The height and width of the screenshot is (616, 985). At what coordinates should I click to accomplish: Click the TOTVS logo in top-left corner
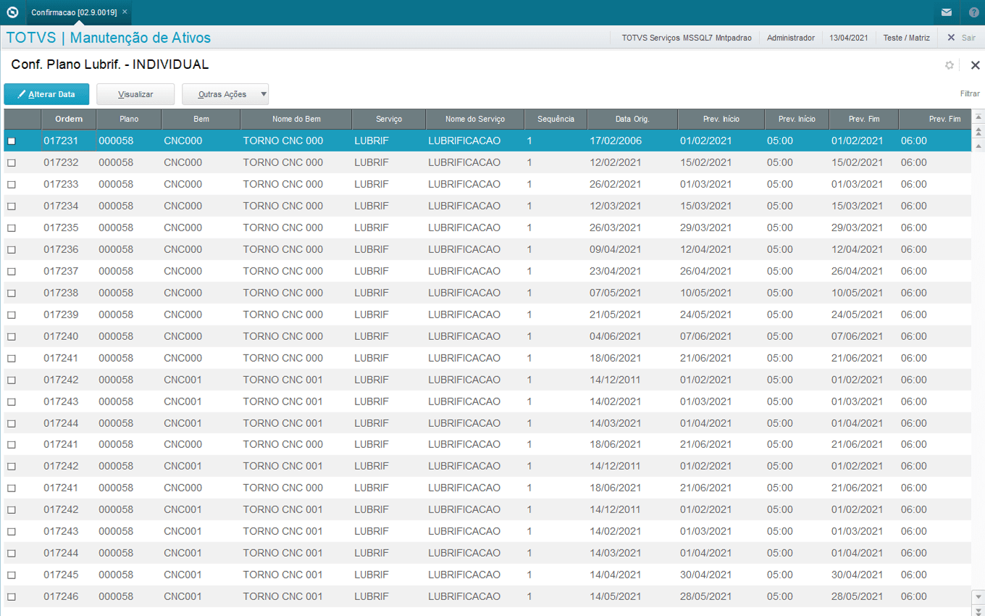click(x=12, y=12)
